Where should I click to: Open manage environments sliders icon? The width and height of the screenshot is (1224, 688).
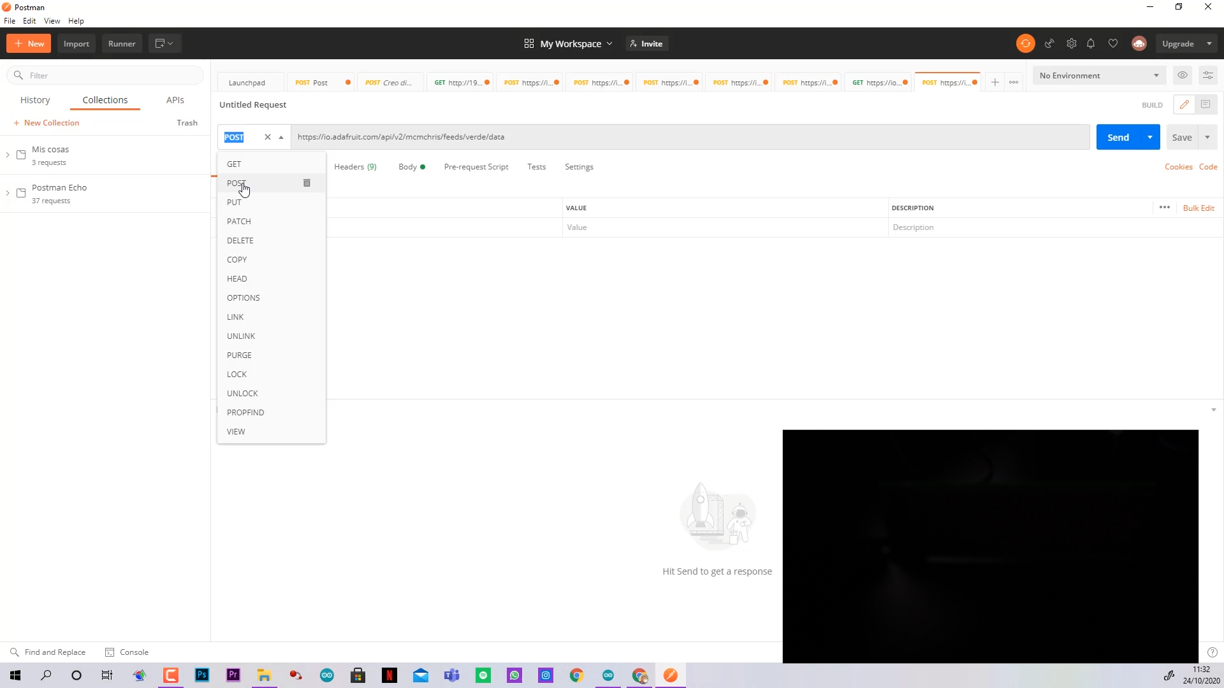[1207, 75]
